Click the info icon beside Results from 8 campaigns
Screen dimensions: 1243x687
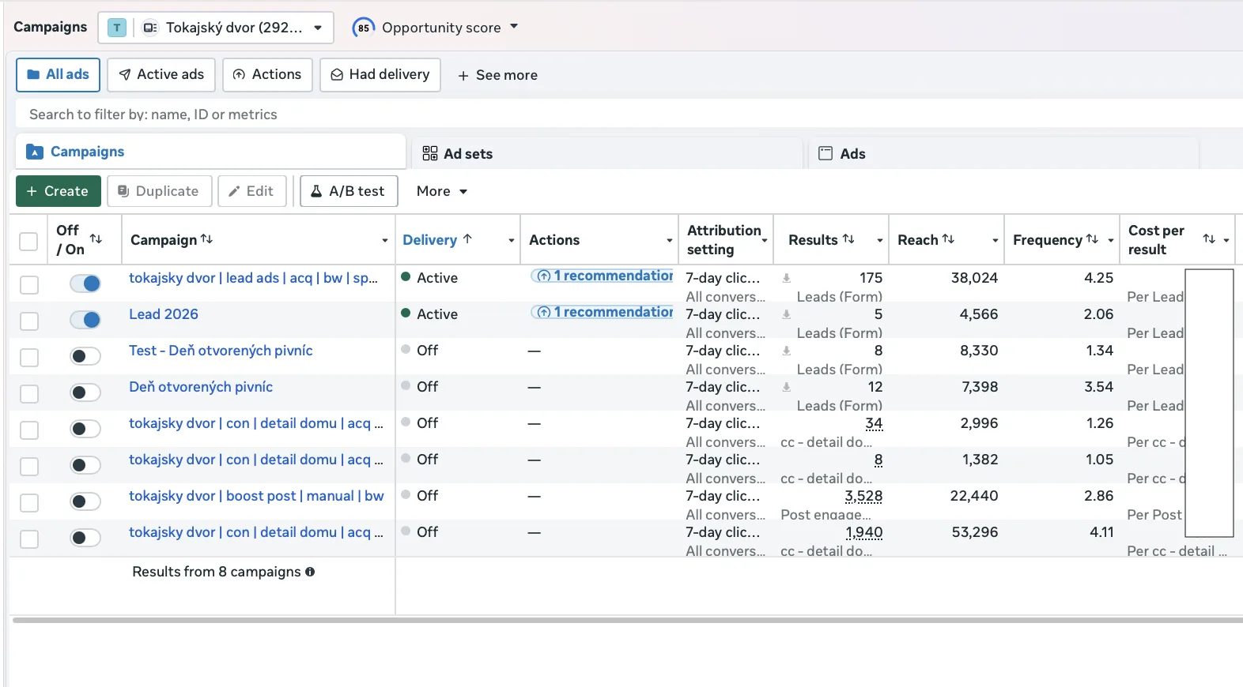point(310,572)
